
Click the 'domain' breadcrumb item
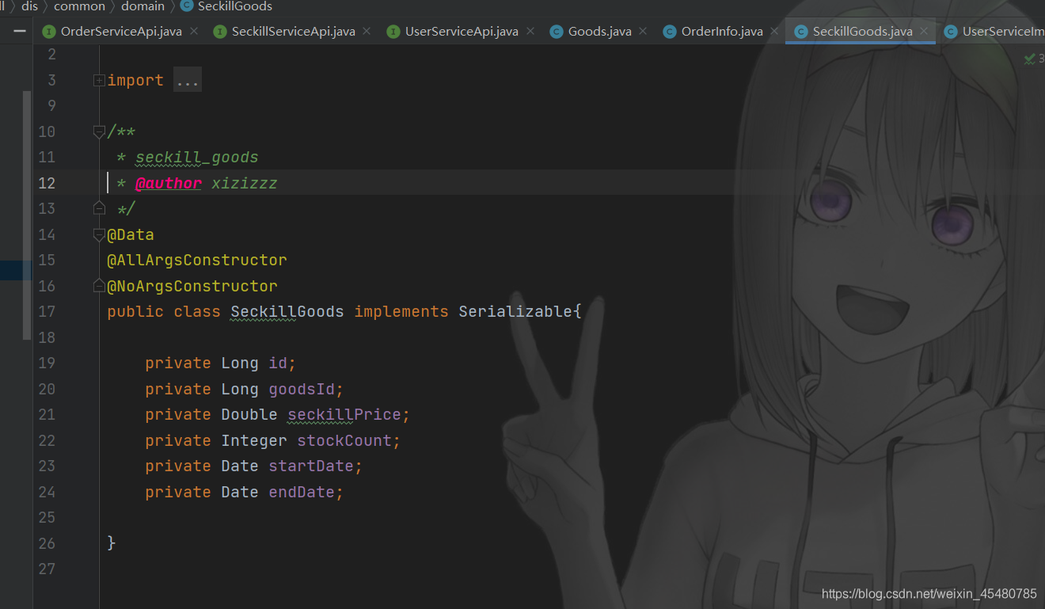(142, 6)
